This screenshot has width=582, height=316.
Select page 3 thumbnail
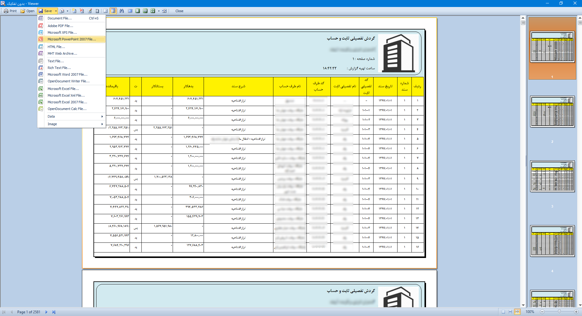click(552, 176)
